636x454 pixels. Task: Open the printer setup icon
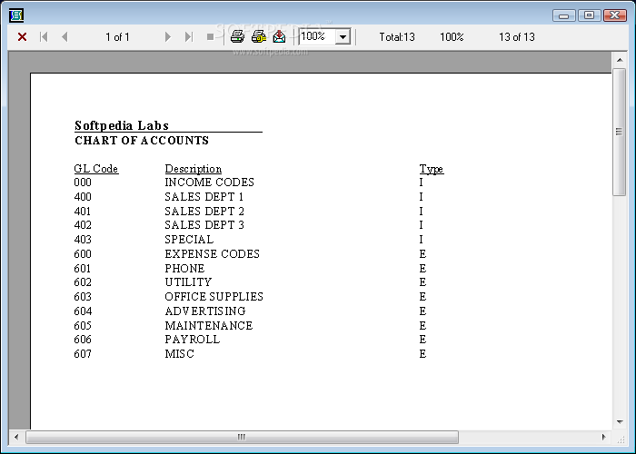pos(259,37)
